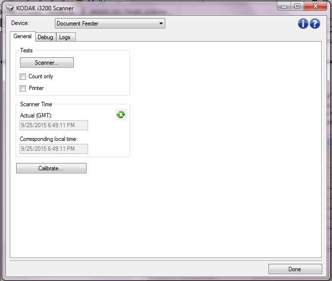Image resolution: width=332 pixels, height=281 pixels.
Task: Select the General tab
Action: pos(22,36)
